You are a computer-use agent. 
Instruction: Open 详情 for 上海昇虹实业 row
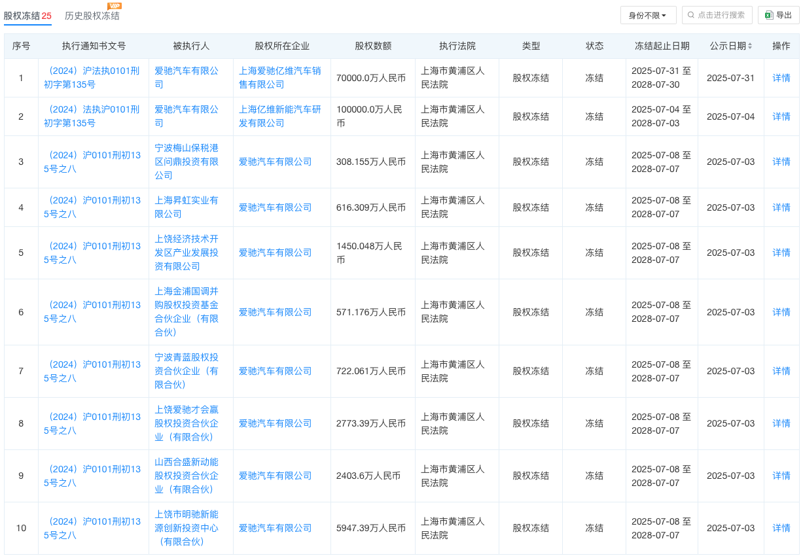pyautogui.click(x=781, y=207)
